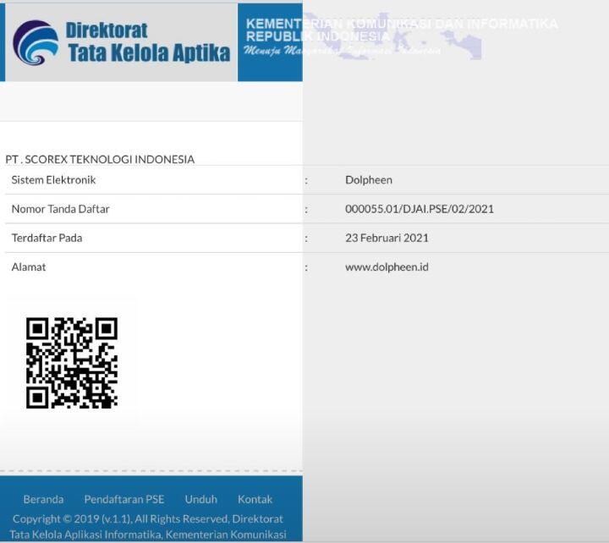The width and height of the screenshot is (609, 543).
Task: Select the Sistem Elektronik label
Action: 53,180
